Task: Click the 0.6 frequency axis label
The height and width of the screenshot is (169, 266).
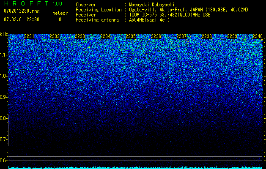Action: (3, 161)
